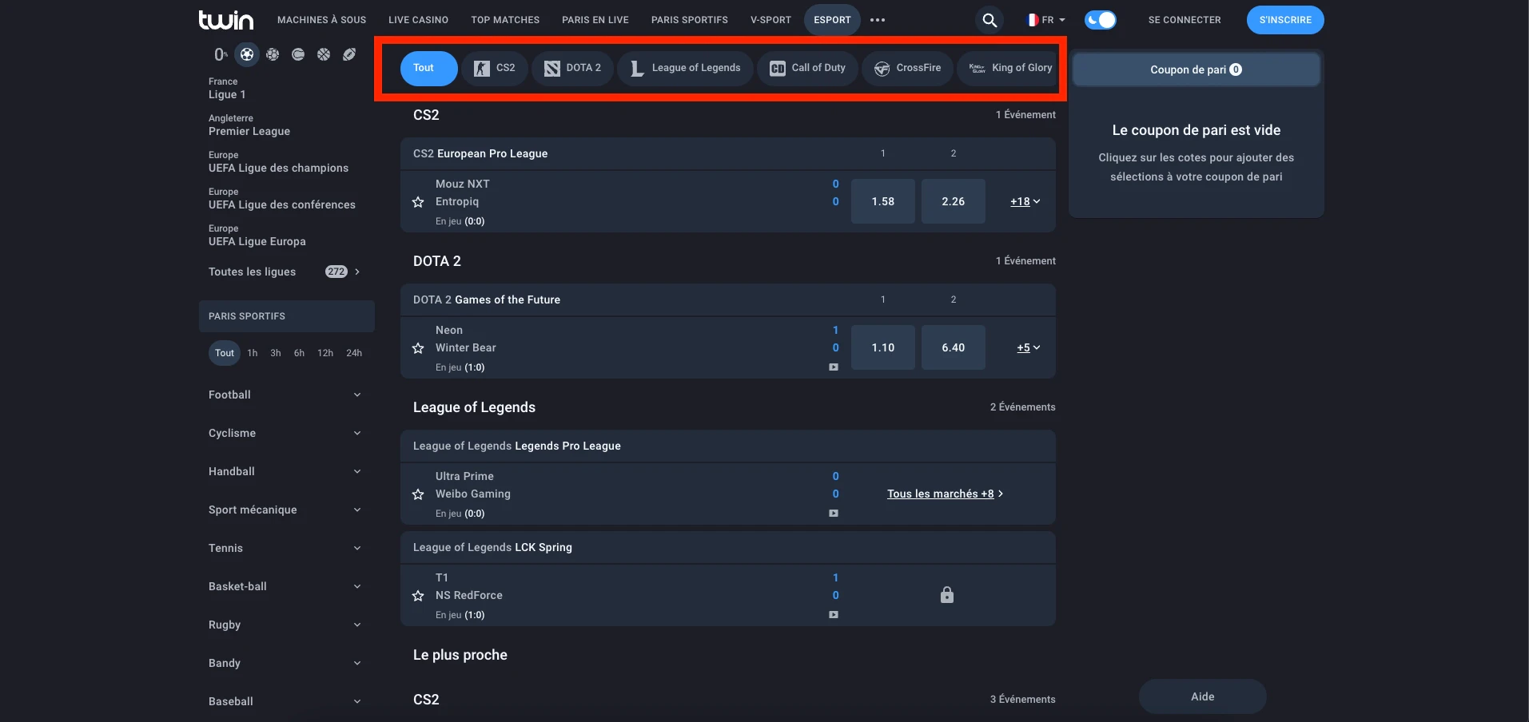Viewport: 1529px width, 722px height.
Task: Expand the Sport mécanique category
Action: (x=285, y=510)
